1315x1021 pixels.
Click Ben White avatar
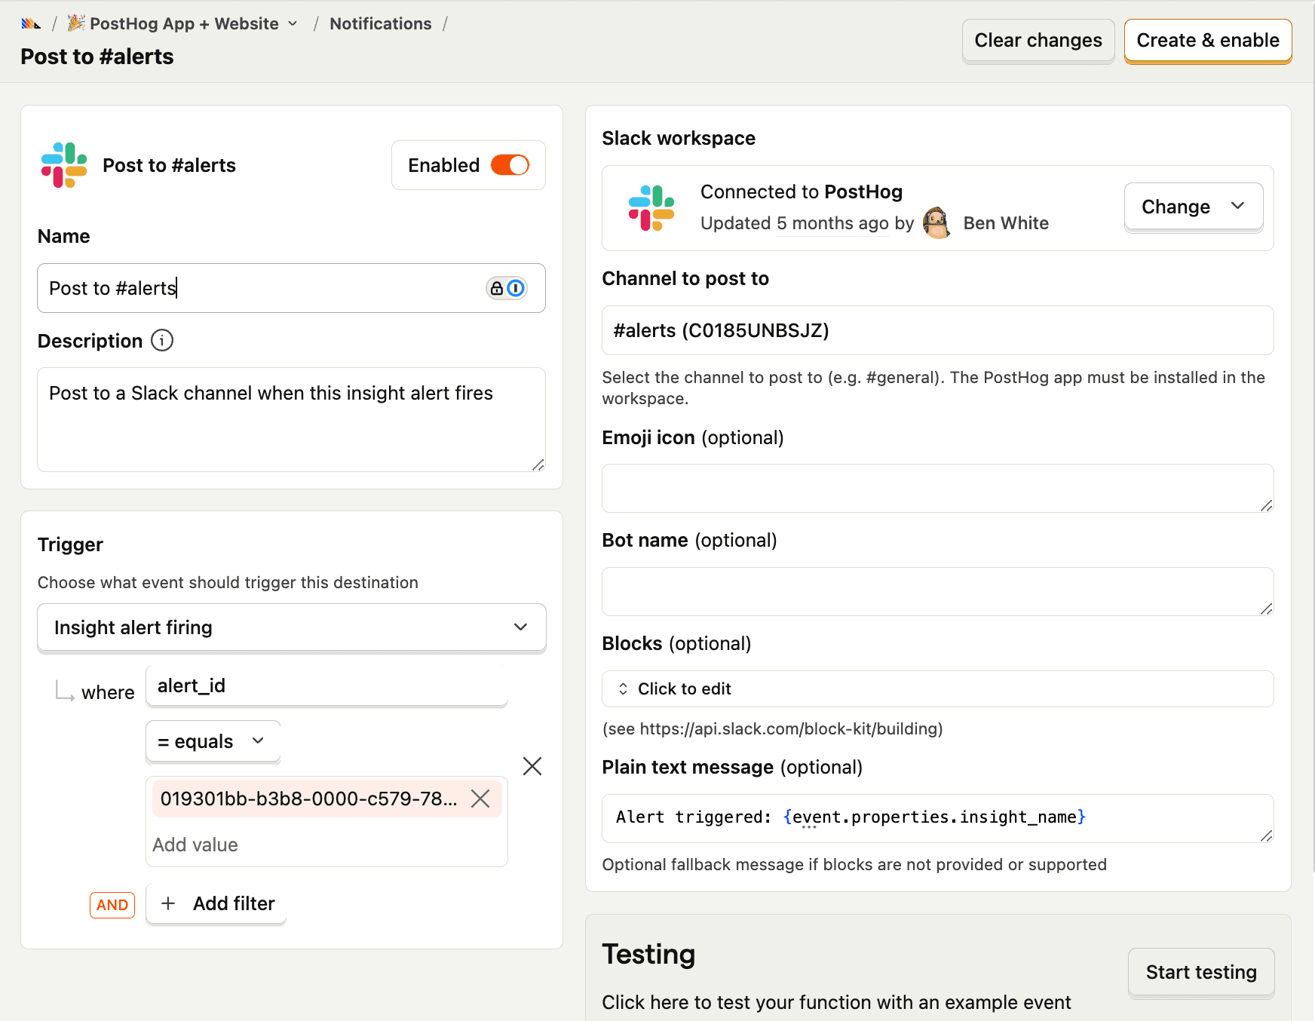[x=936, y=223]
